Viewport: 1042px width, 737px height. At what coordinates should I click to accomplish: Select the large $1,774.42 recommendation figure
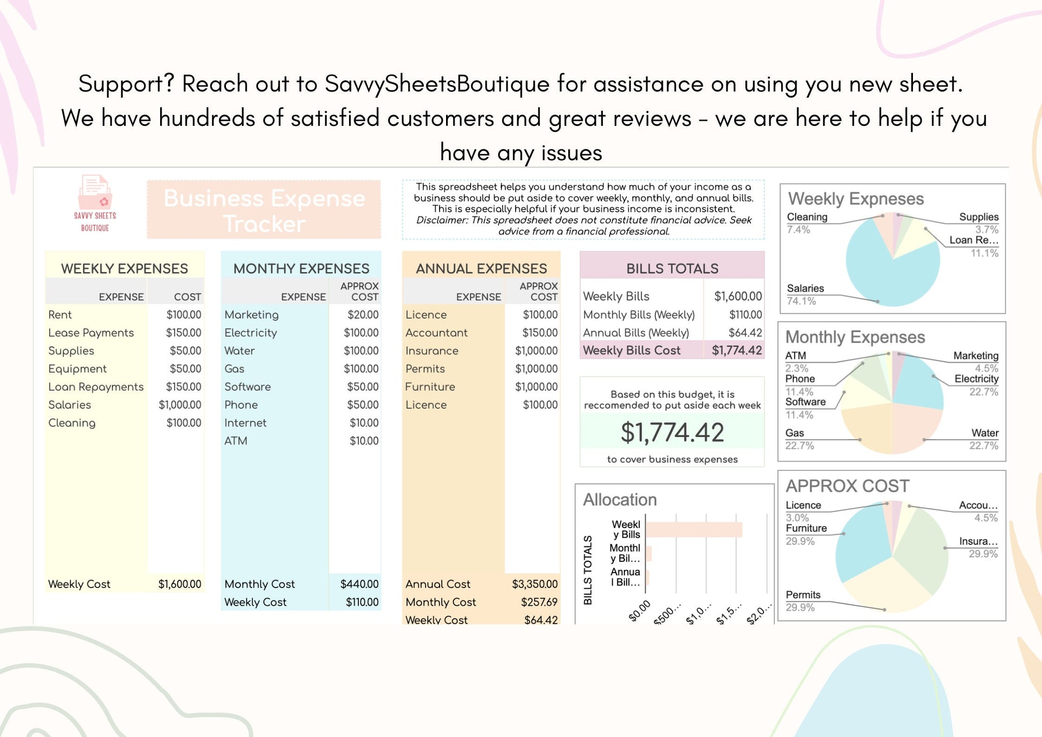tap(672, 432)
